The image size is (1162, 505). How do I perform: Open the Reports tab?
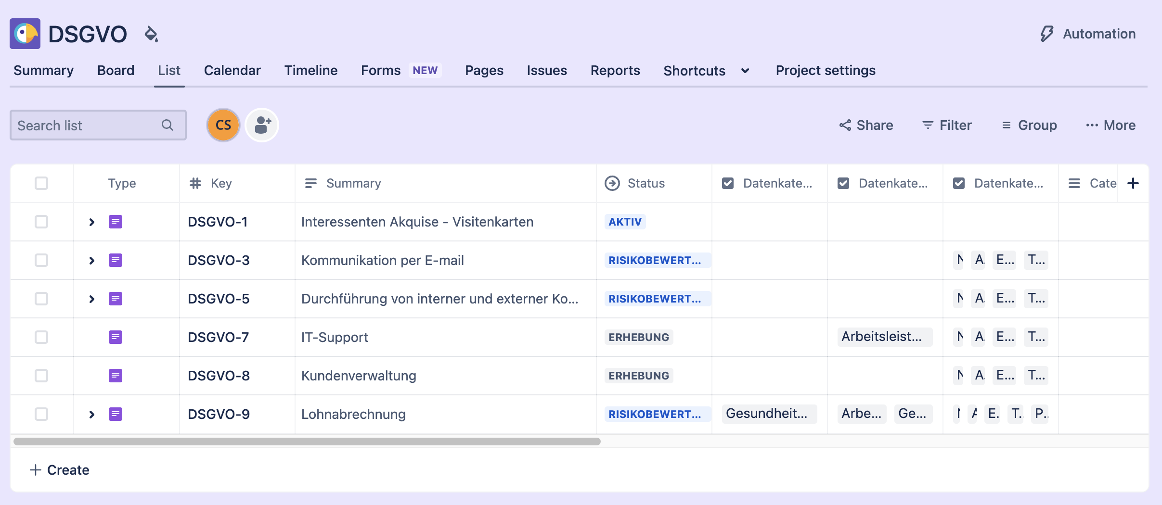(615, 71)
